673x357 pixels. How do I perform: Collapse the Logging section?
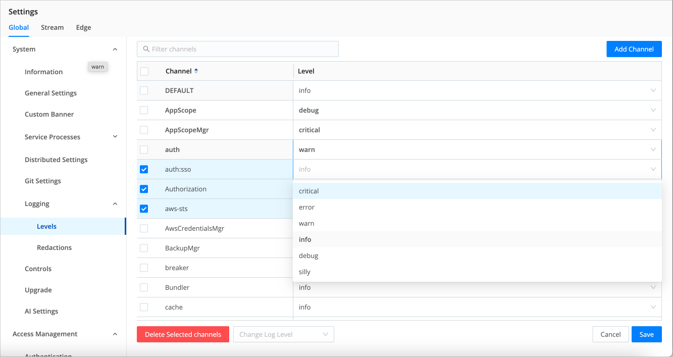tap(115, 203)
